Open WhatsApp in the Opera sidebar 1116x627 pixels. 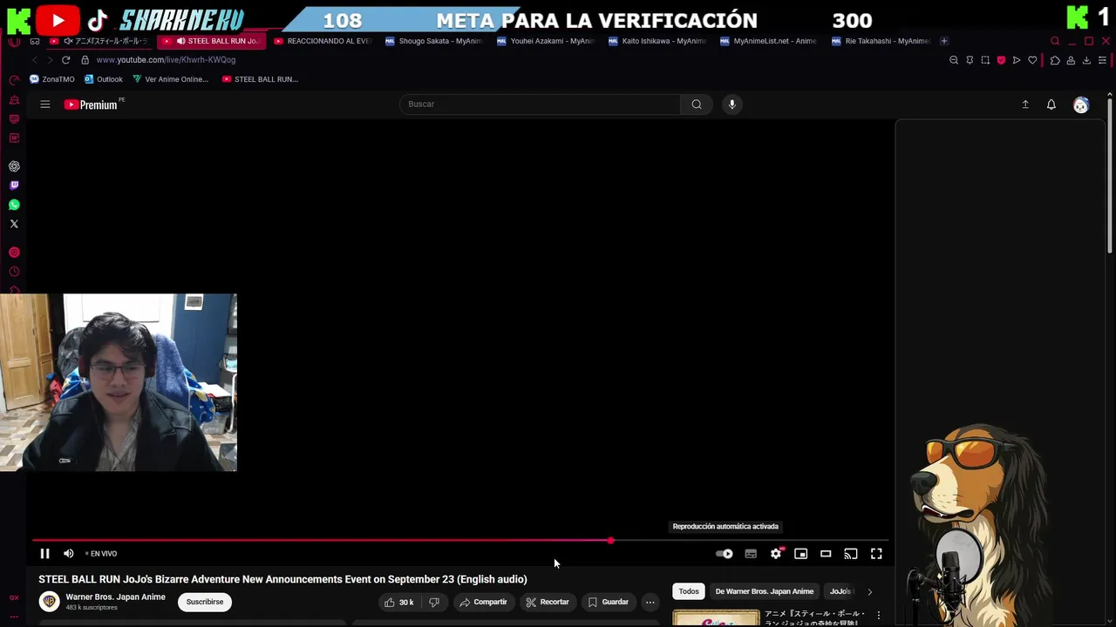point(14,205)
